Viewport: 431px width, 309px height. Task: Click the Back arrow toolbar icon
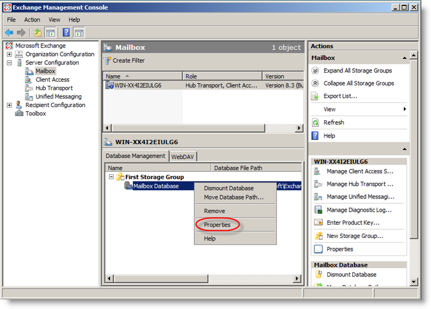(9, 32)
